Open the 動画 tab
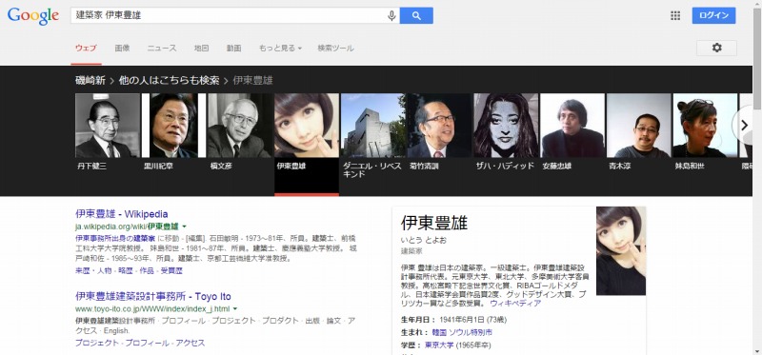 click(x=233, y=49)
